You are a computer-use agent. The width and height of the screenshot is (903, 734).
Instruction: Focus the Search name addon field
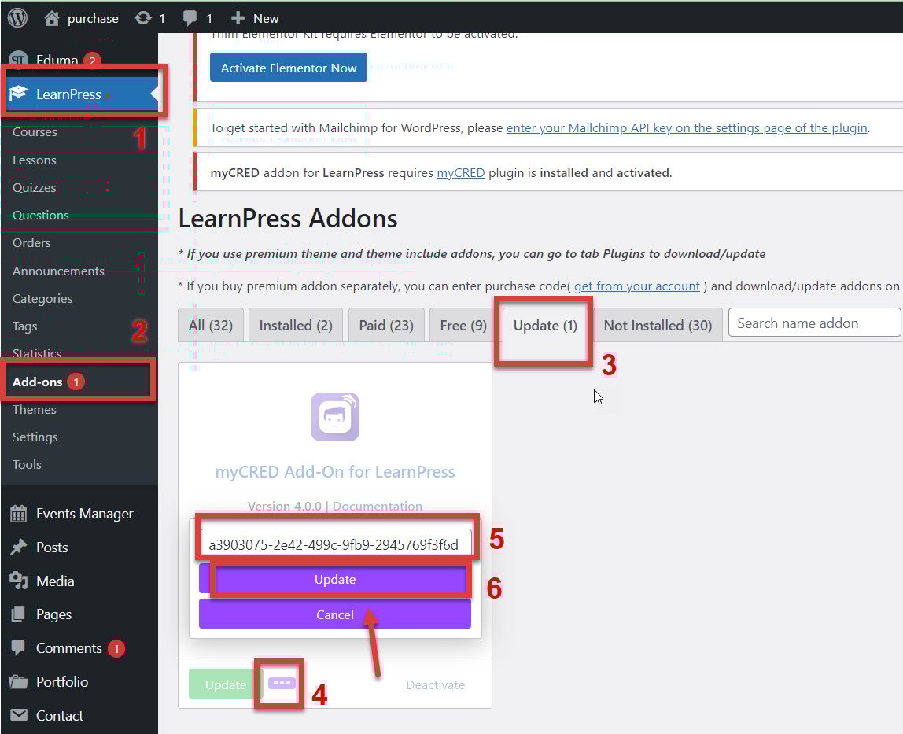click(814, 323)
